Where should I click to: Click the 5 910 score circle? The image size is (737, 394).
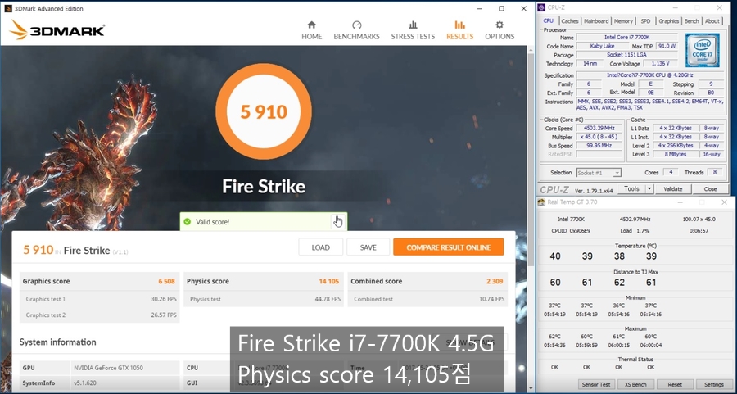pos(264,111)
